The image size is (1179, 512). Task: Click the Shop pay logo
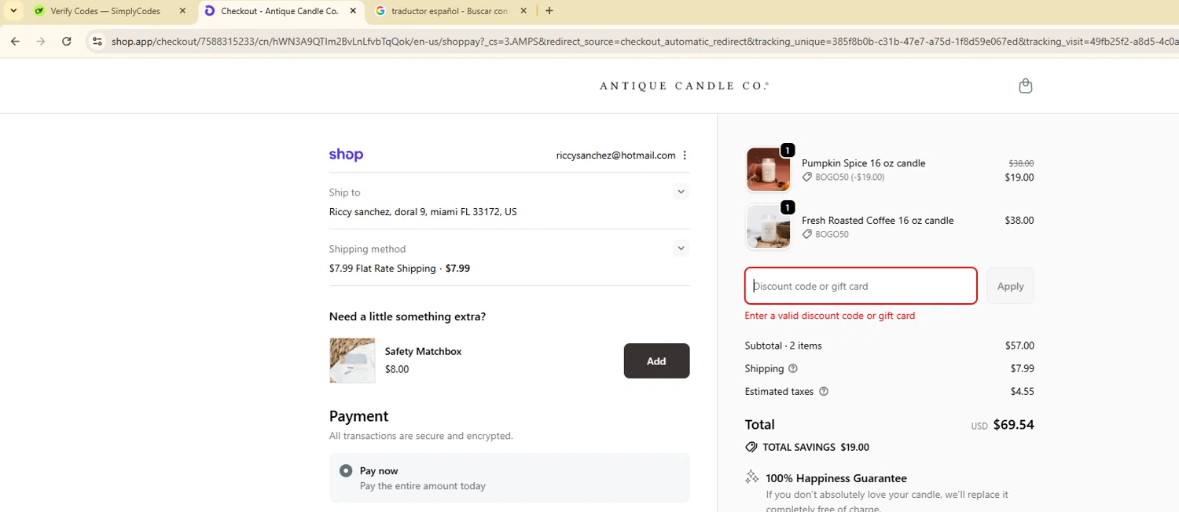[346, 155]
